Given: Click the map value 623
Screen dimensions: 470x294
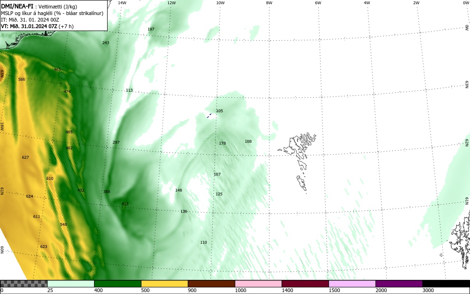Looking at the screenshot, I should coord(43,247).
